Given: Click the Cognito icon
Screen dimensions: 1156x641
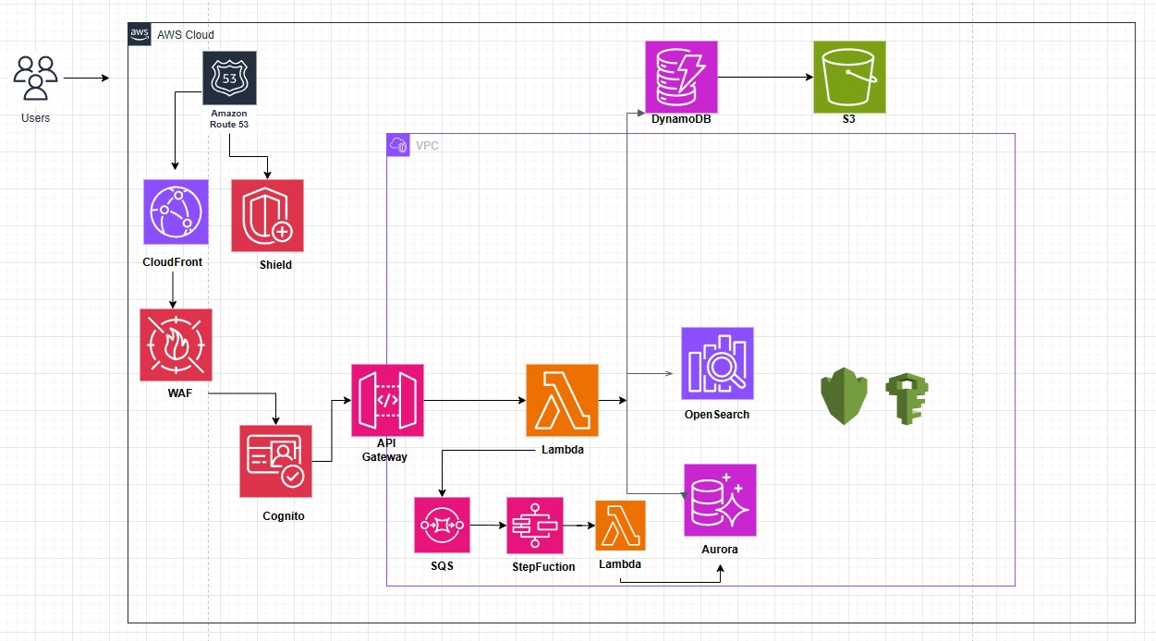Looking at the screenshot, I should (275, 461).
